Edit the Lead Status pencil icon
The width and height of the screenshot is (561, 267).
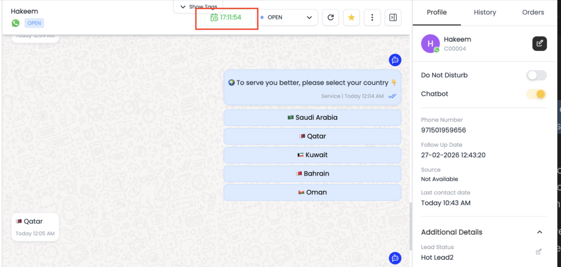click(x=539, y=252)
